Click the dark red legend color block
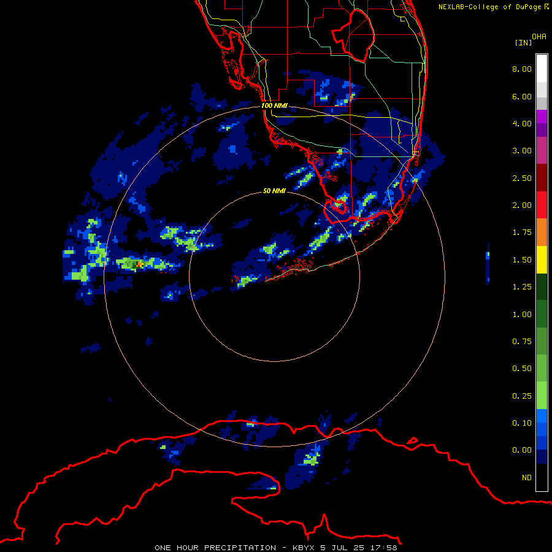Viewport: 552px width, 552px height. (x=542, y=178)
